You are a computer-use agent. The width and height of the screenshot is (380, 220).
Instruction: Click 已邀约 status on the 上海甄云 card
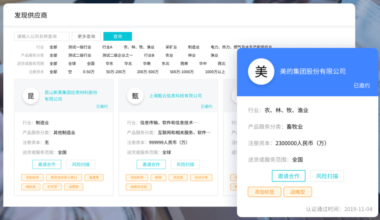(206, 106)
